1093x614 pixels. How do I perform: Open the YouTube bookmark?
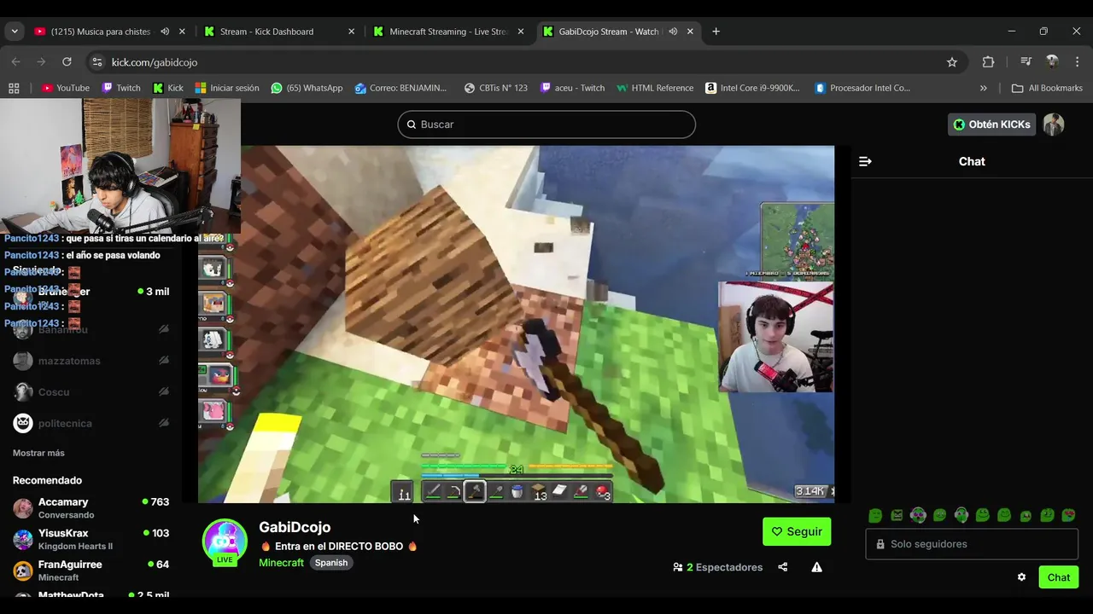coord(65,88)
